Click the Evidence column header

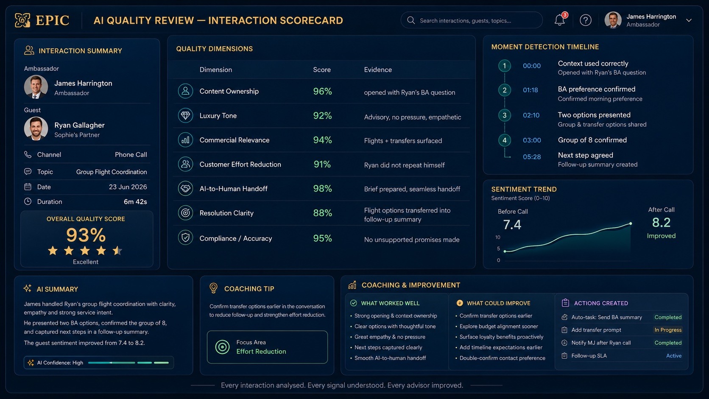pyautogui.click(x=378, y=70)
